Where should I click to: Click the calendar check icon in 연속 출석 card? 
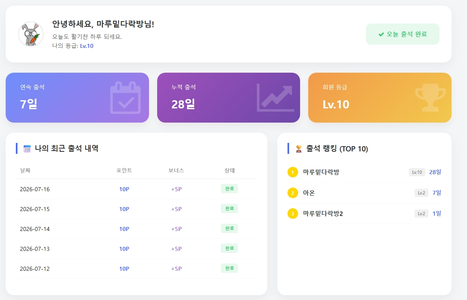[x=125, y=98]
